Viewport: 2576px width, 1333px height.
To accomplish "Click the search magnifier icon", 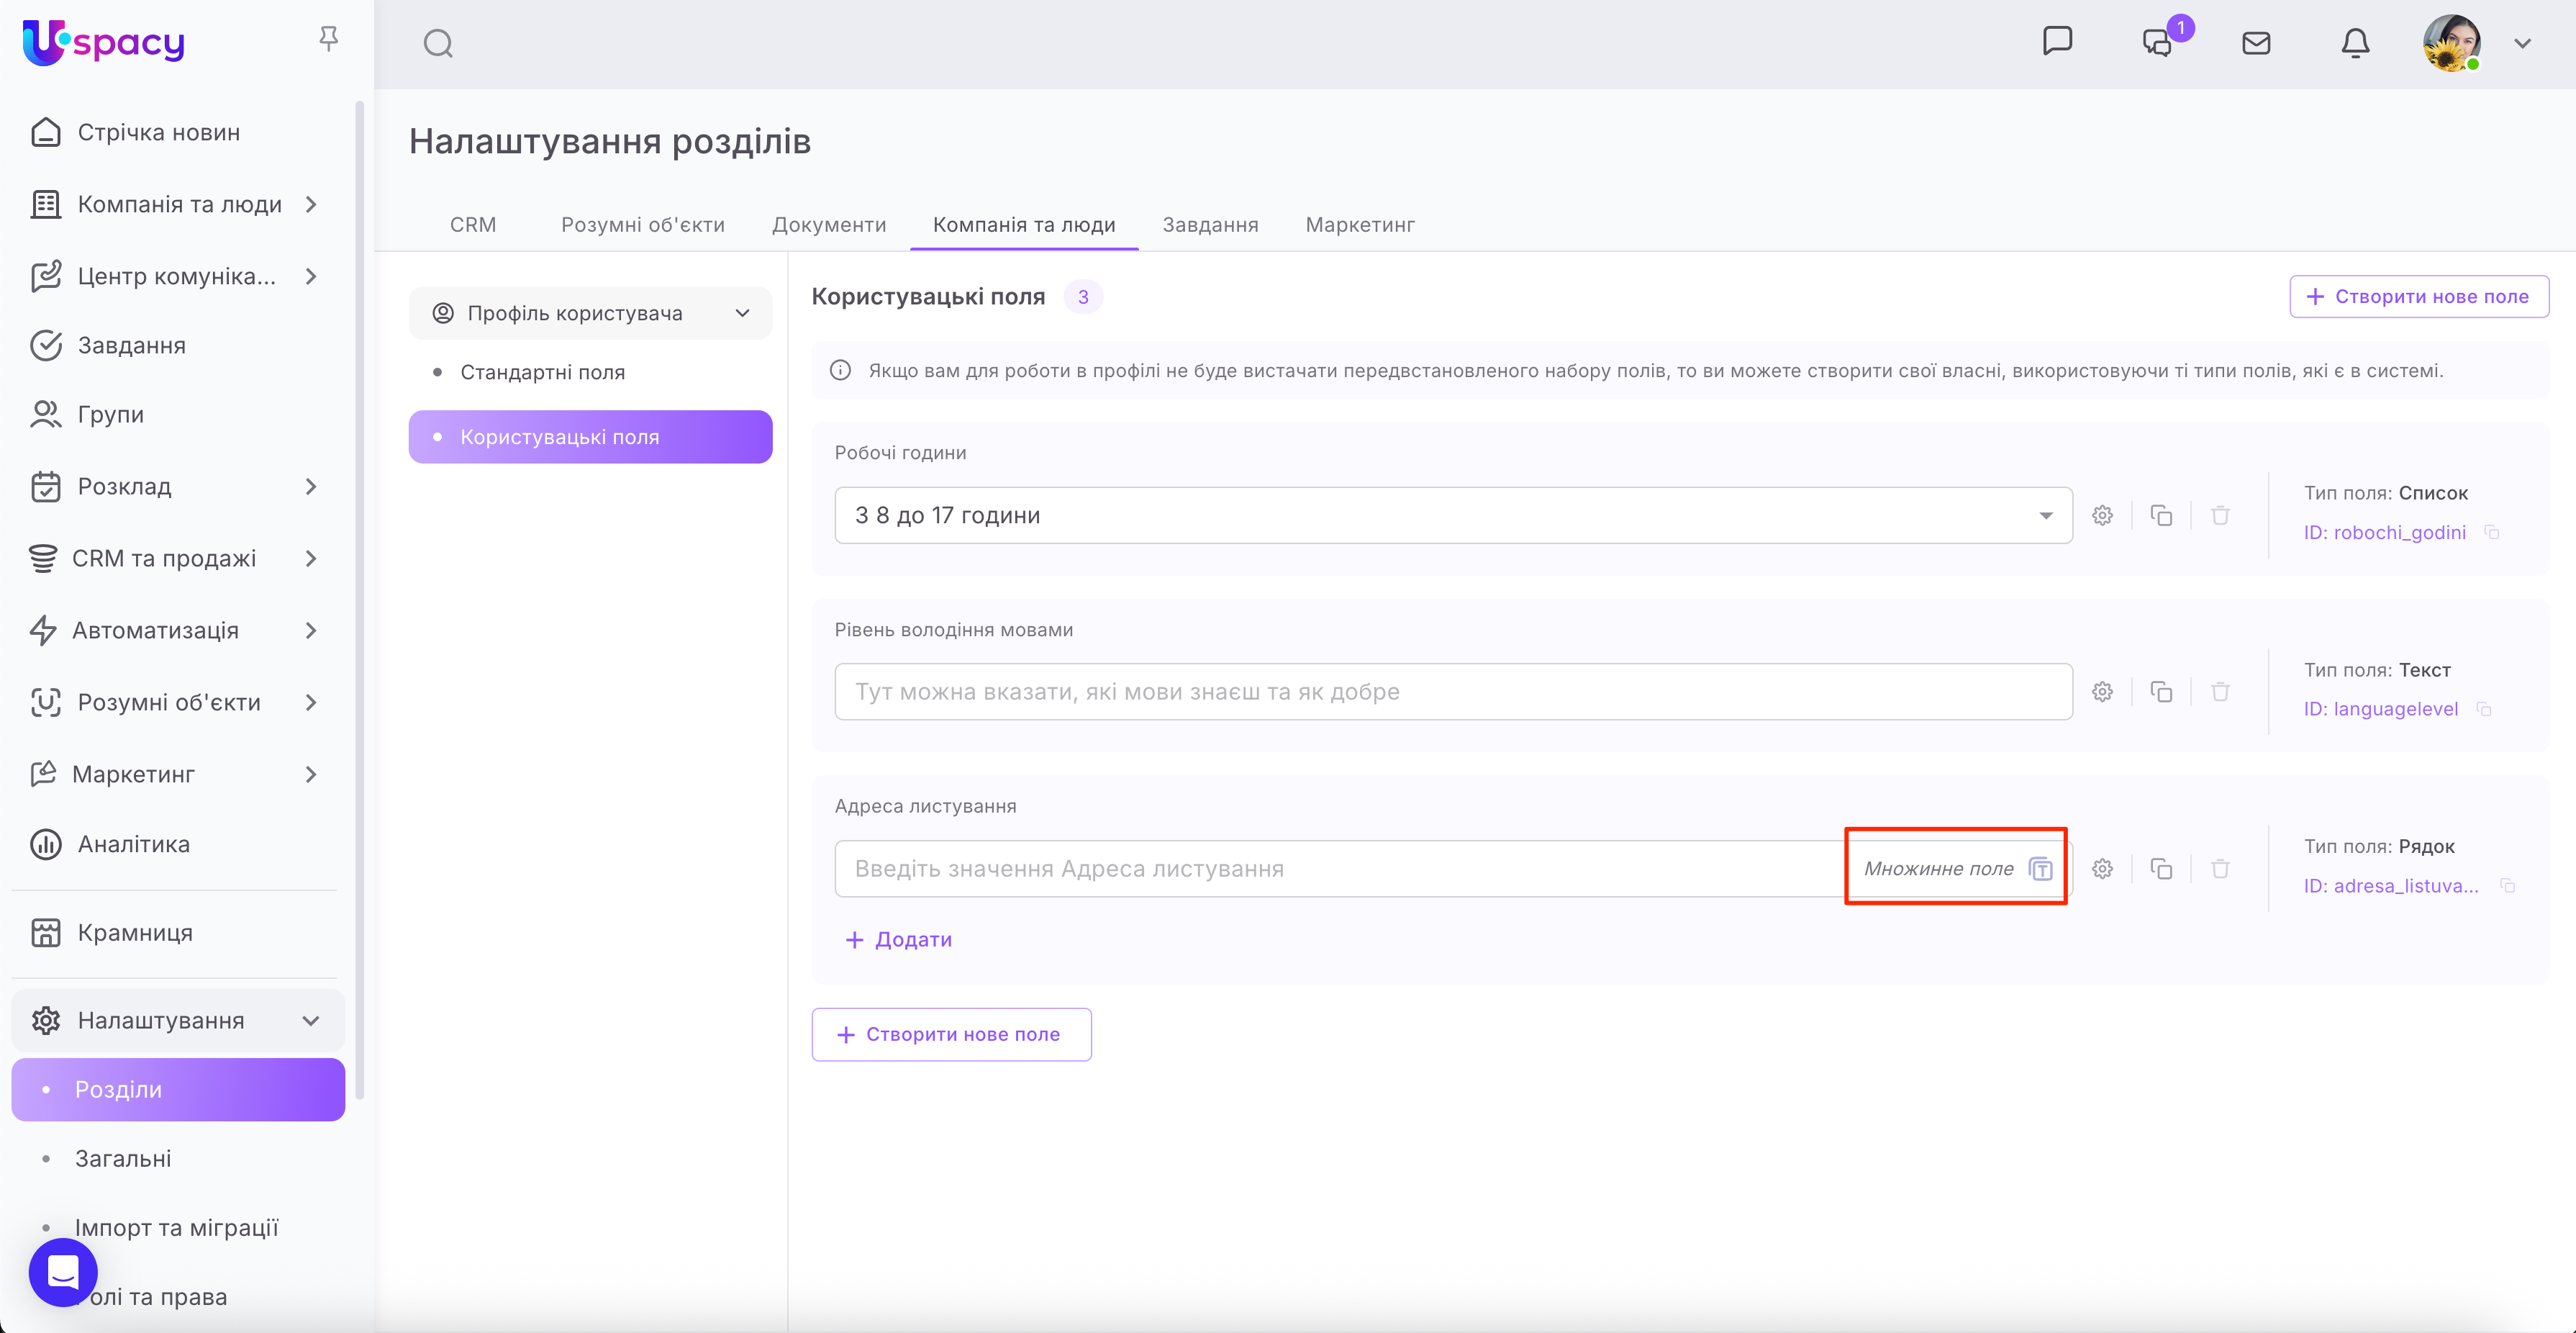I will 438,44.
